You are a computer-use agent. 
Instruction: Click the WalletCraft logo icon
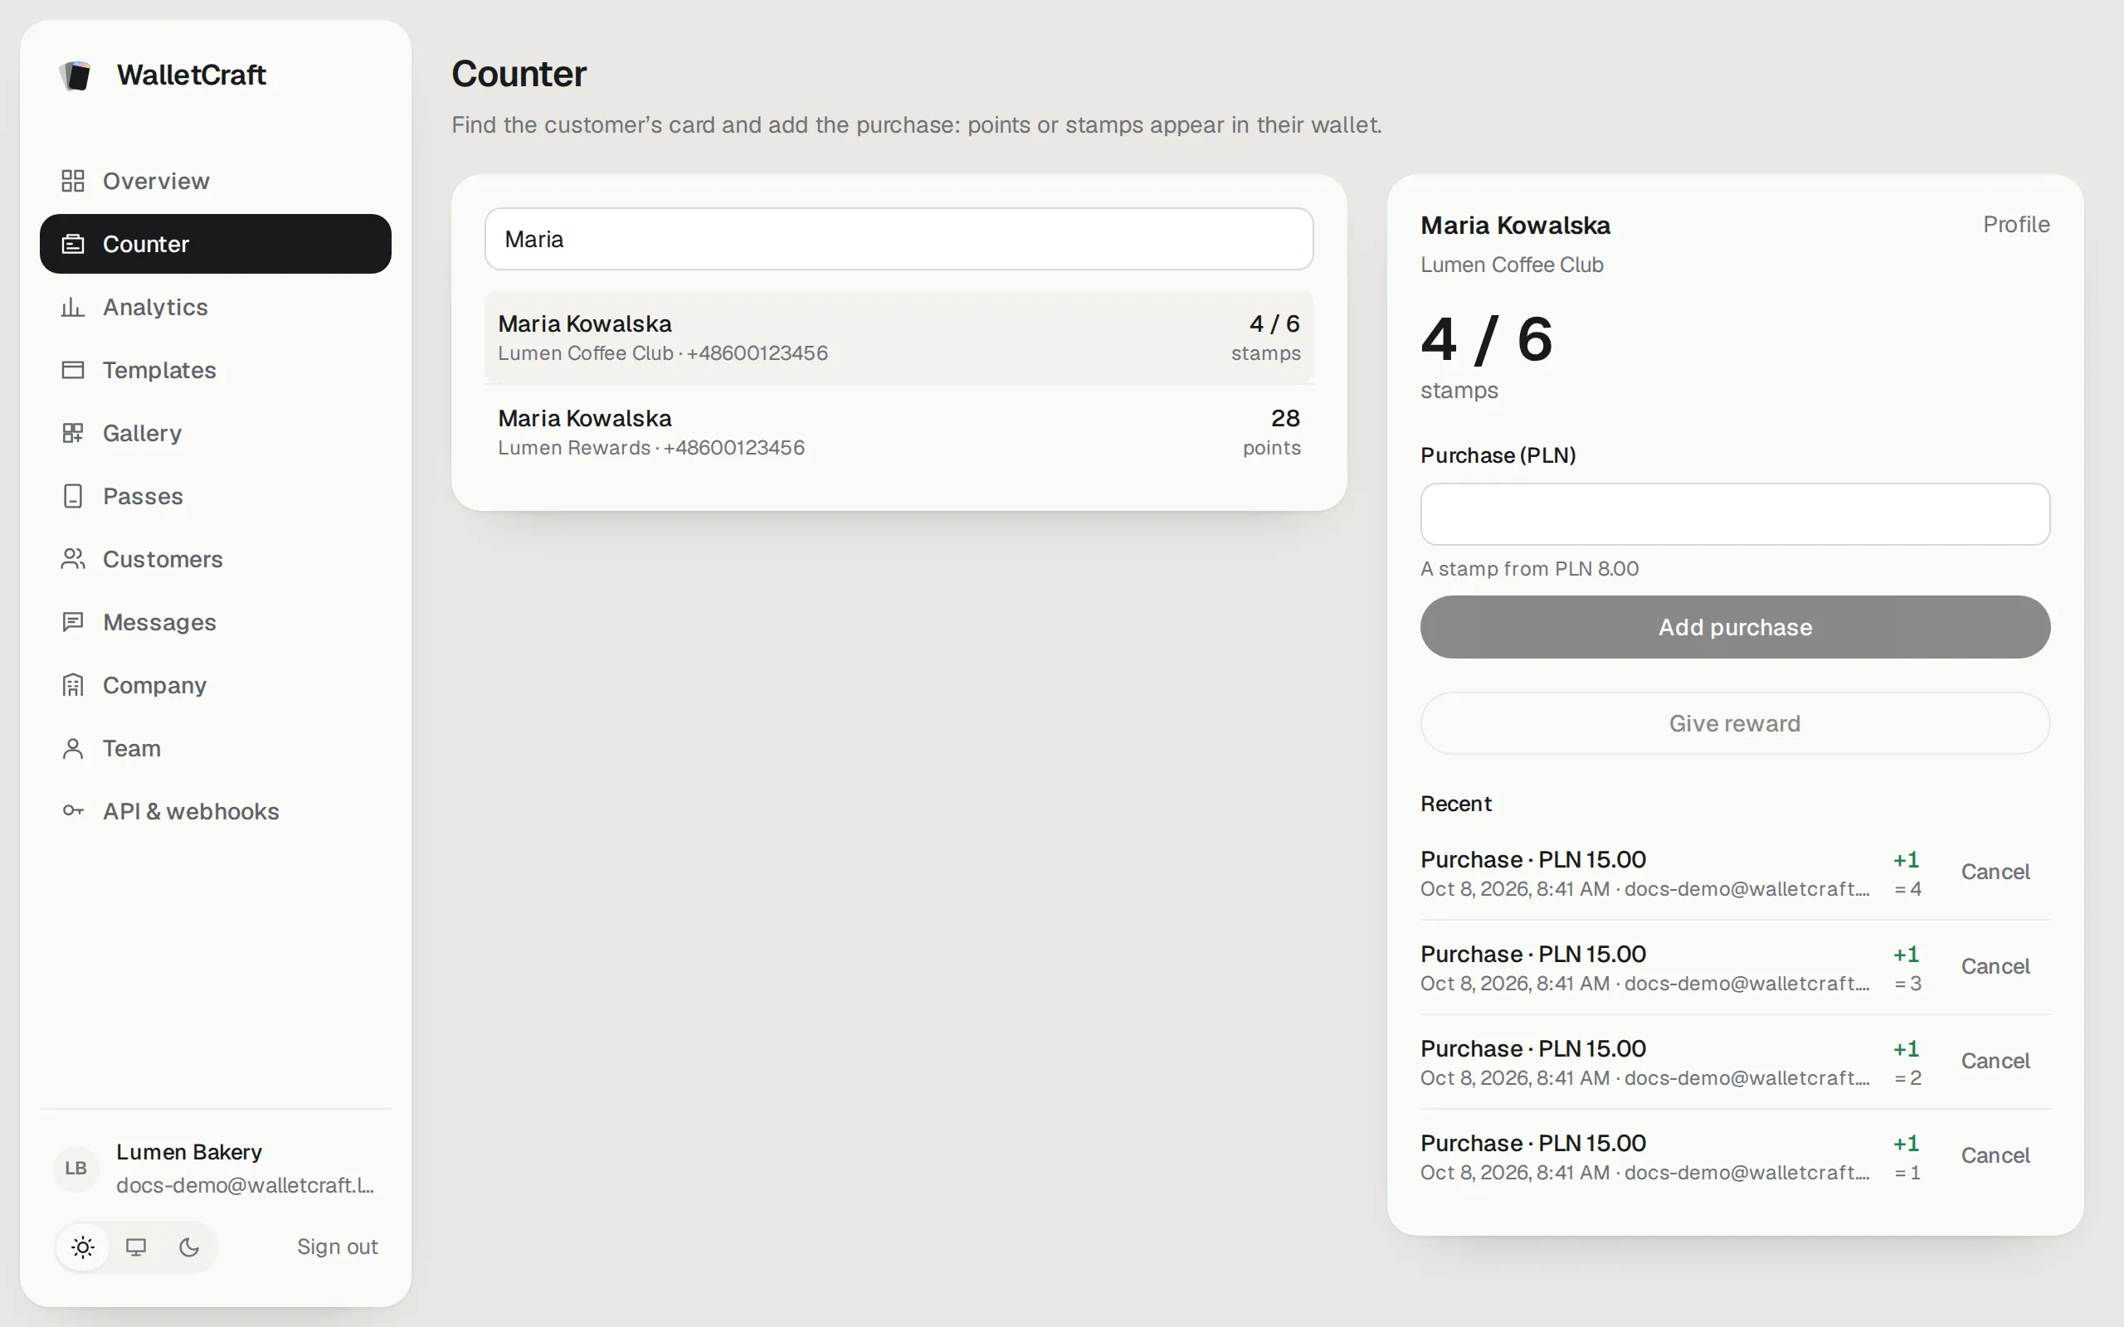pos(76,75)
